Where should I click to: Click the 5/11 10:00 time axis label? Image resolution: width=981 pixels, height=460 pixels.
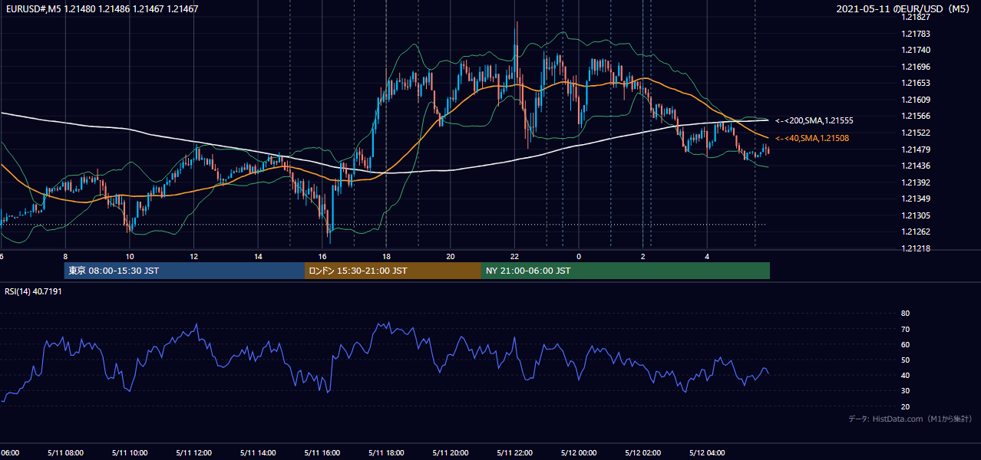click(130, 453)
